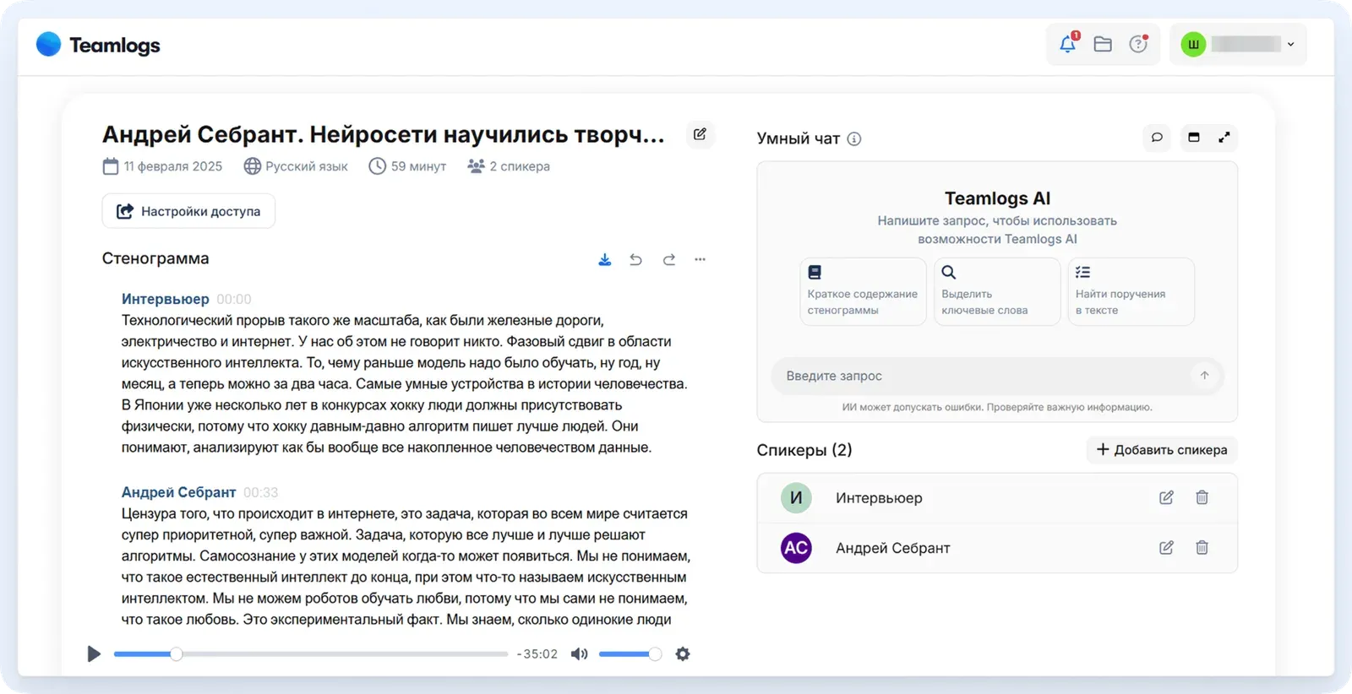1352x694 pixels.
Task: Mute the audio with speaker icon
Action: [579, 653]
